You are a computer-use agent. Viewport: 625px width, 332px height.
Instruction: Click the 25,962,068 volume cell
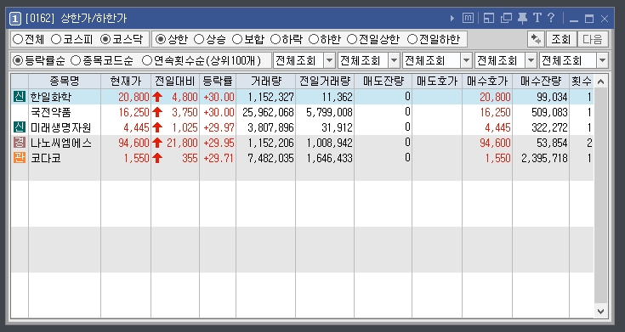click(x=268, y=112)
